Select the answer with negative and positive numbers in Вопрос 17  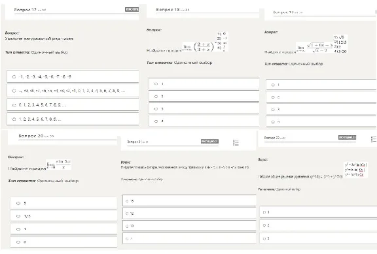(x=73, y=91)
